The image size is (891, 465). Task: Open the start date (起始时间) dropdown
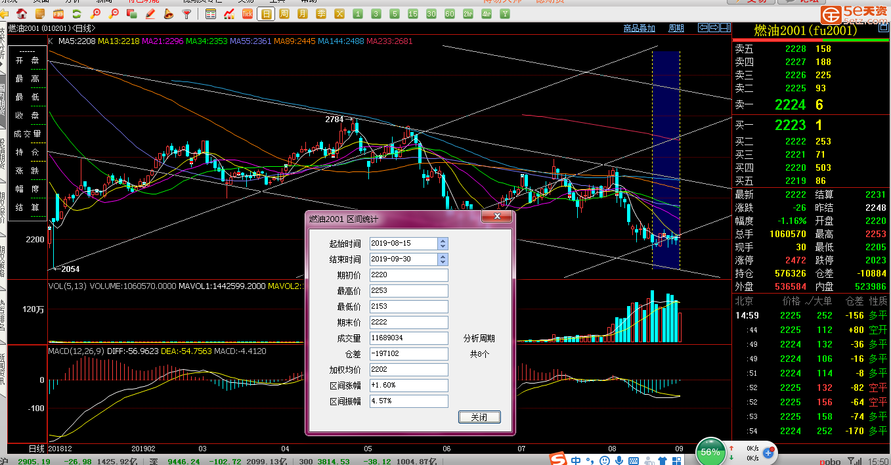pos(443,244)
